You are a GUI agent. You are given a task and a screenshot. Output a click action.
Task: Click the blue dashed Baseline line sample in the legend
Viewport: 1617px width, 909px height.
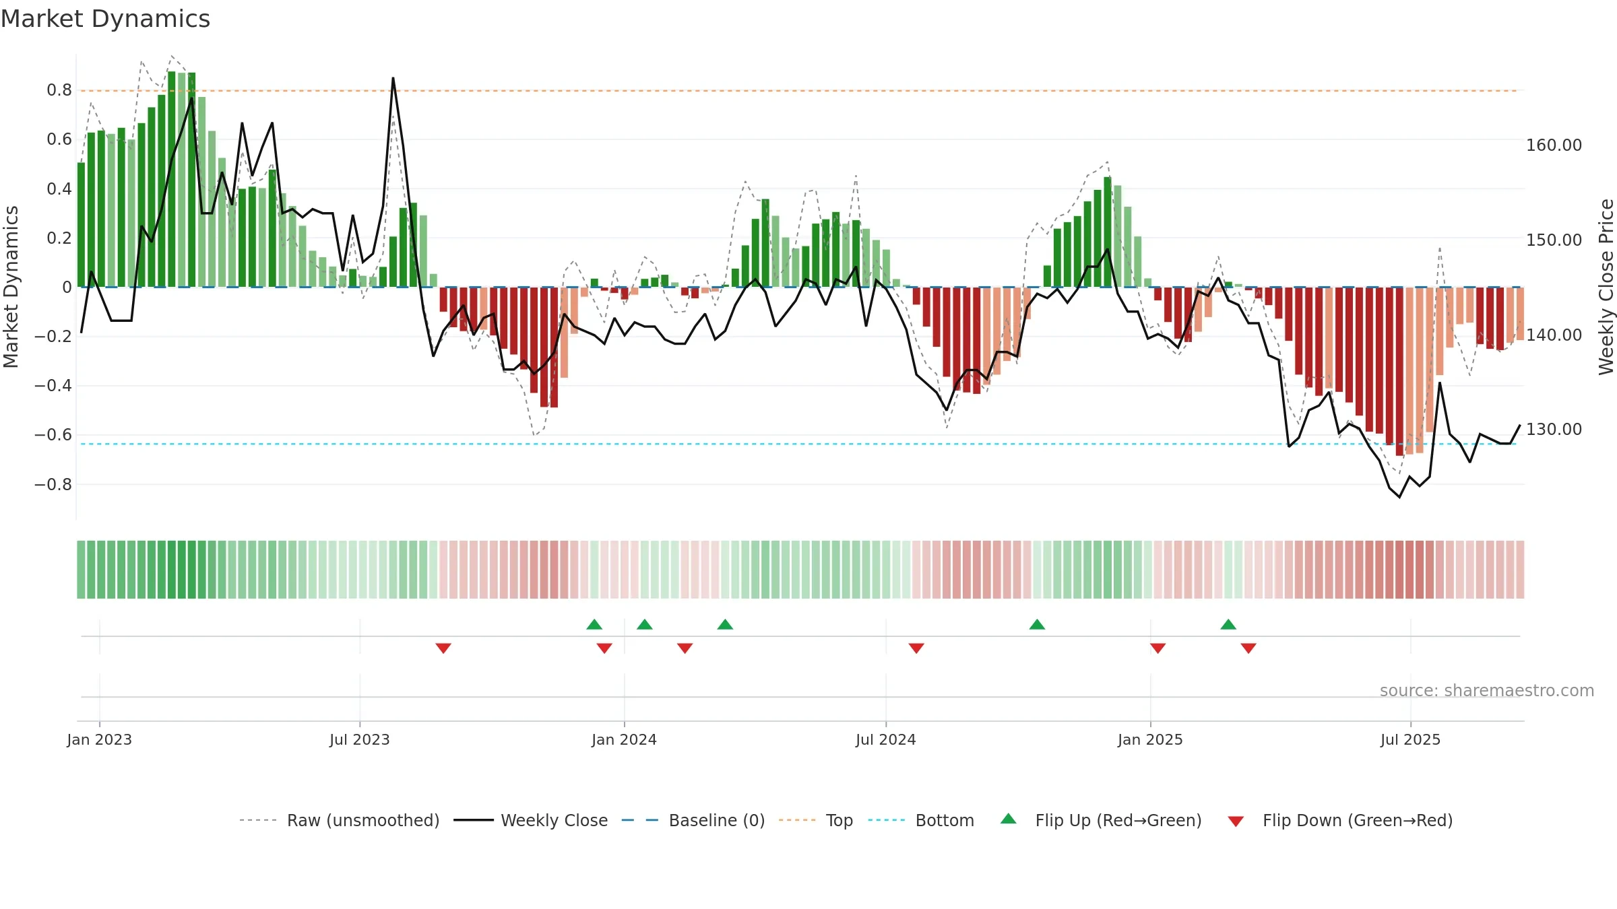pyautogui.click(x=640, y=820)
